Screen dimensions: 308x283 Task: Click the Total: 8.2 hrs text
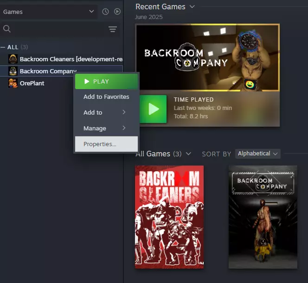coord(191,116)
